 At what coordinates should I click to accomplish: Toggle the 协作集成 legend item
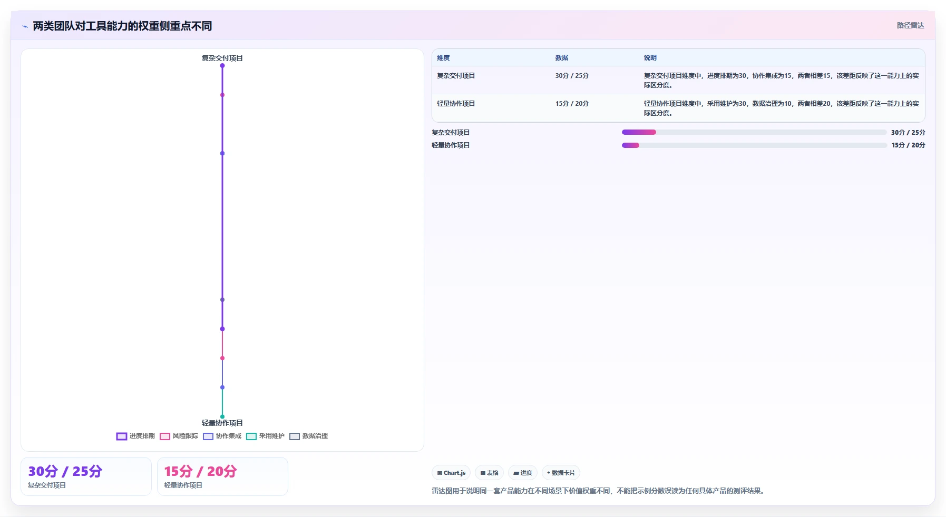(222, 436)
